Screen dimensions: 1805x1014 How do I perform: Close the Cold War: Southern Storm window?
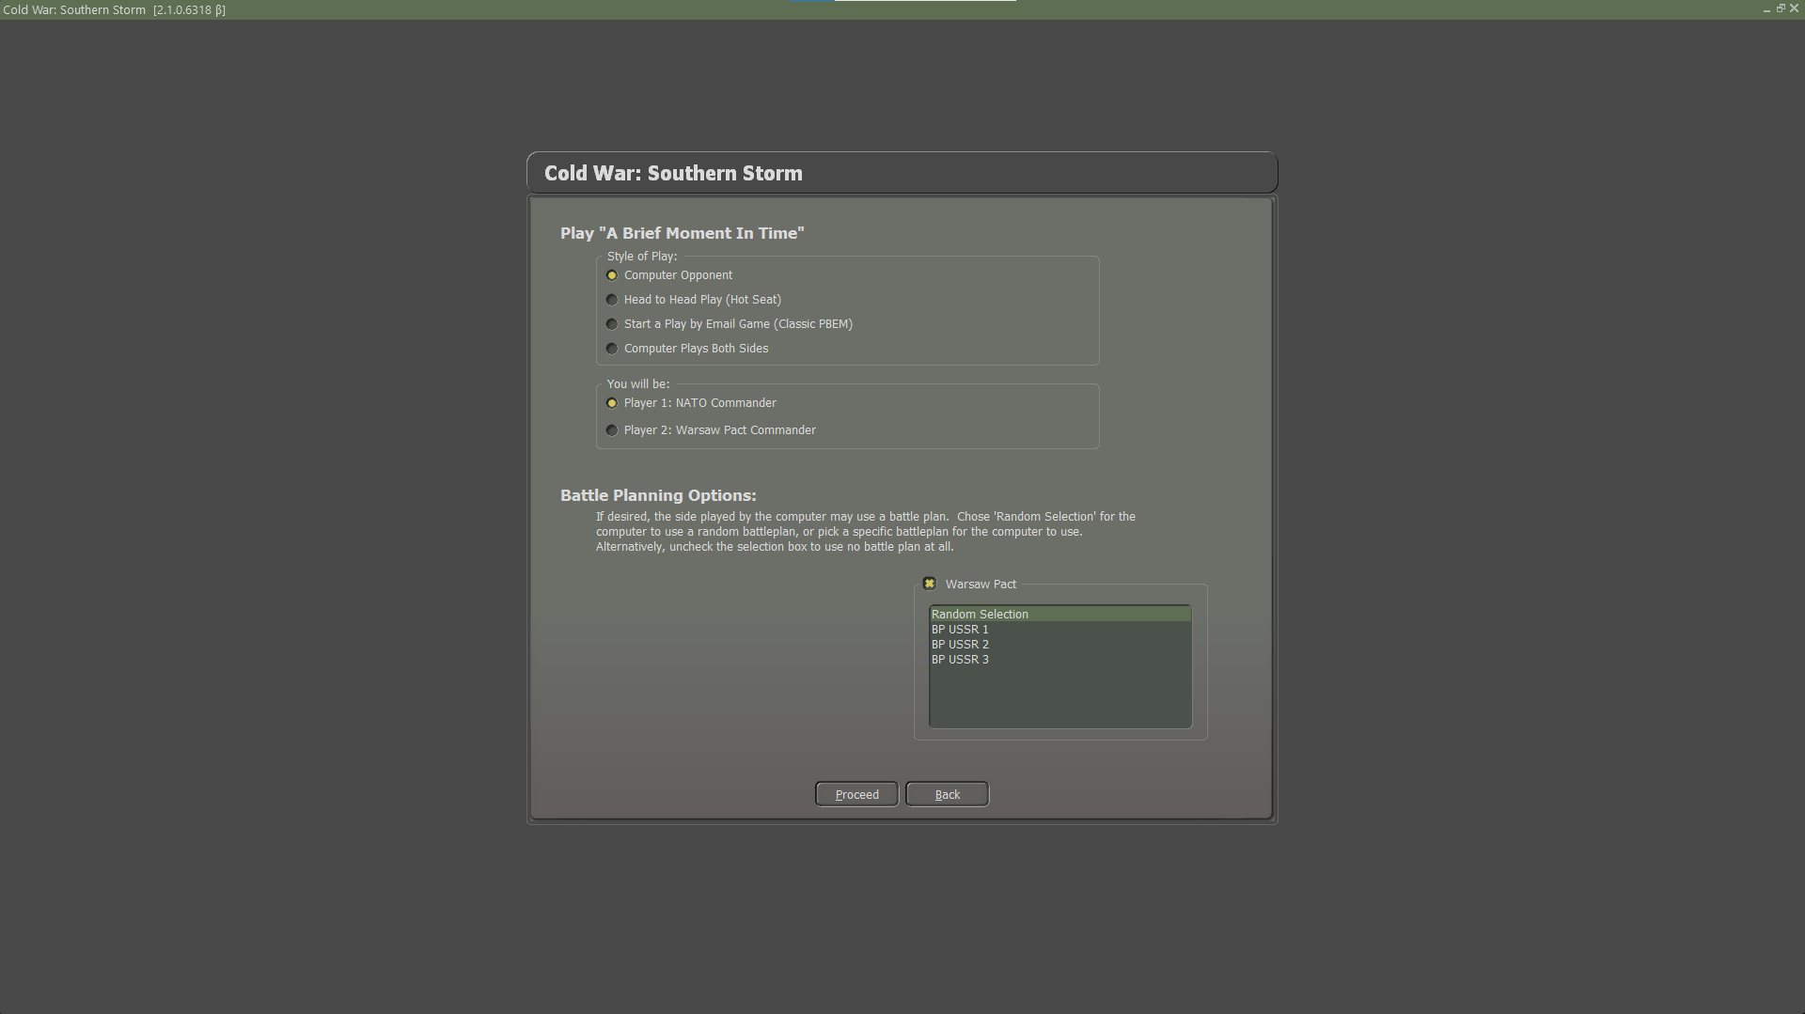1794,8
